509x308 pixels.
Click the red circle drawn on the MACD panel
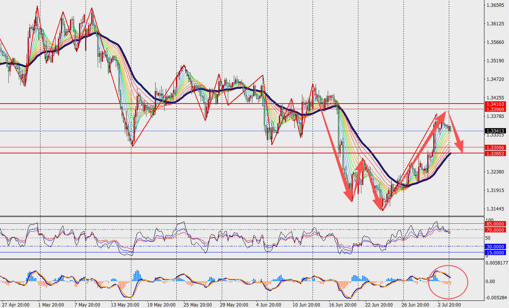click(x=448, y=282)
